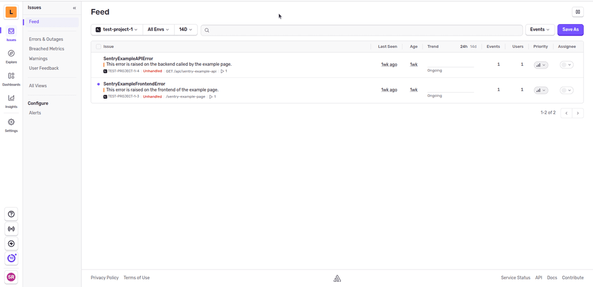Click project icon beside TEST-PROJECT-1-4

point(105,71)
